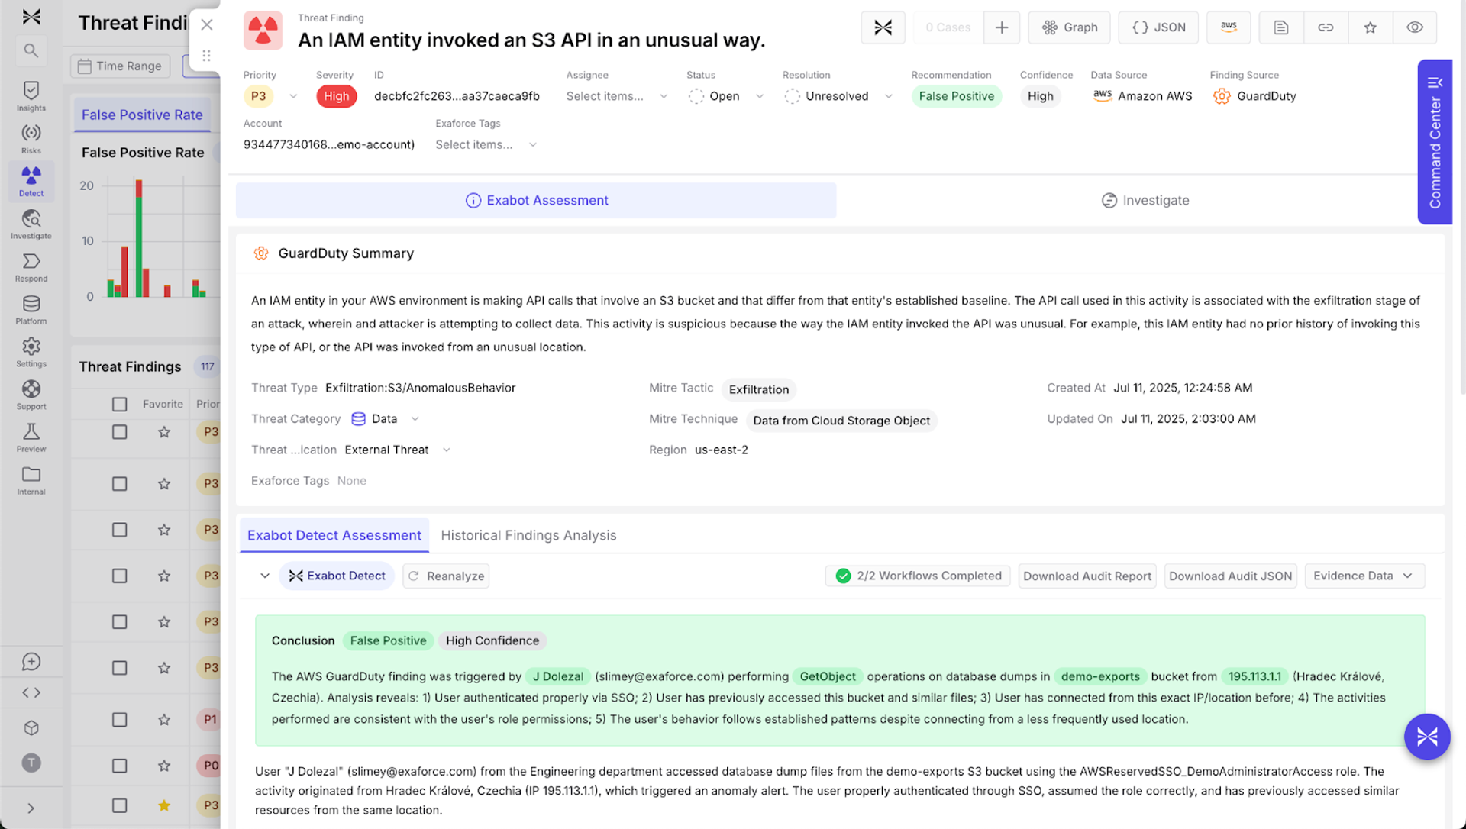1466x829 pixels.
Task: Switch to the Investigate tab
Action: pos(1145,200)
